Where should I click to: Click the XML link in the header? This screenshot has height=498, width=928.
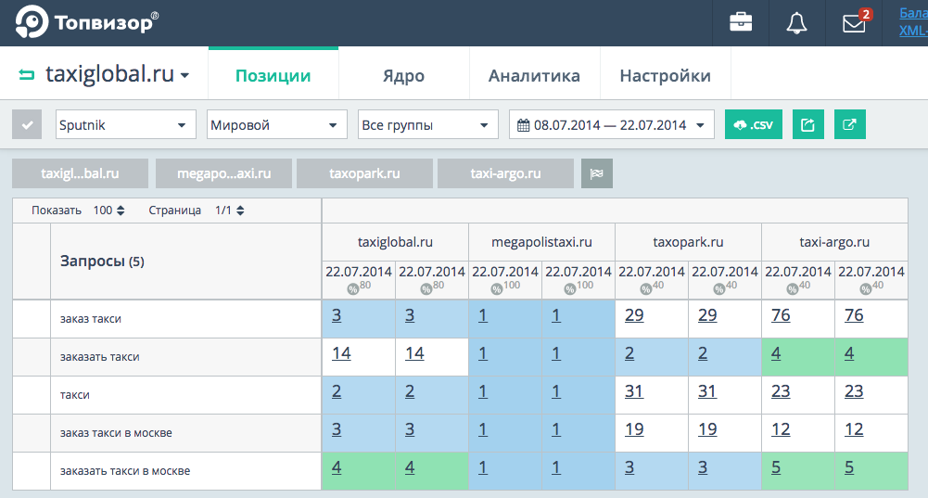pos(913,31)
